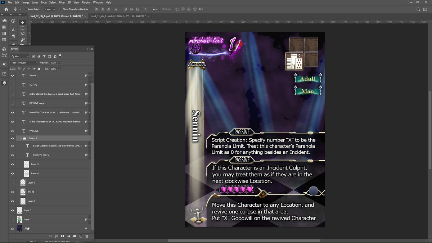The image size is (432, 243).
Task: Expand effects of Sennin layer
Action: pyautogui.click(x=89, y=76)
